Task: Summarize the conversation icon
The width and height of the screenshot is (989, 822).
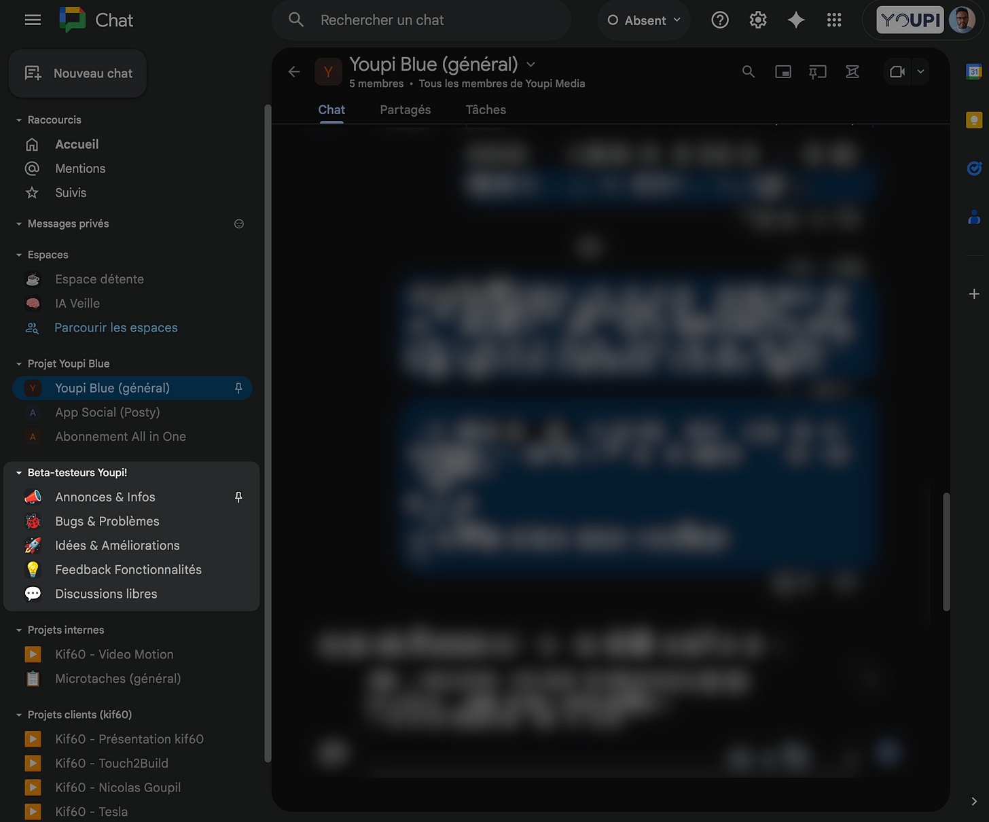Action: (x=852, y=71)
